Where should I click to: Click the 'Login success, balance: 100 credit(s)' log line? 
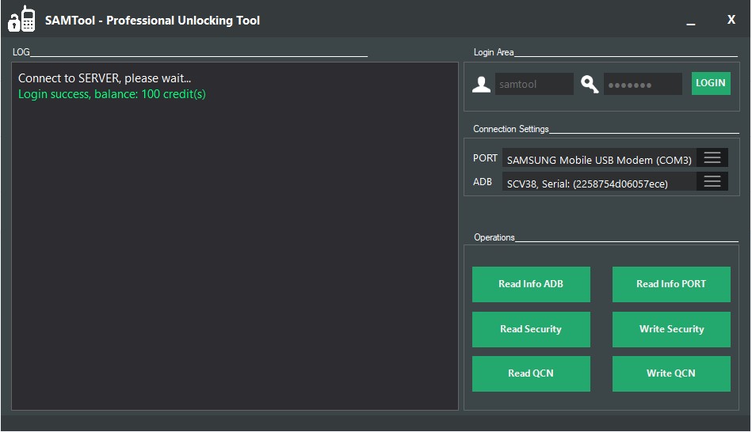pos(112,94)
